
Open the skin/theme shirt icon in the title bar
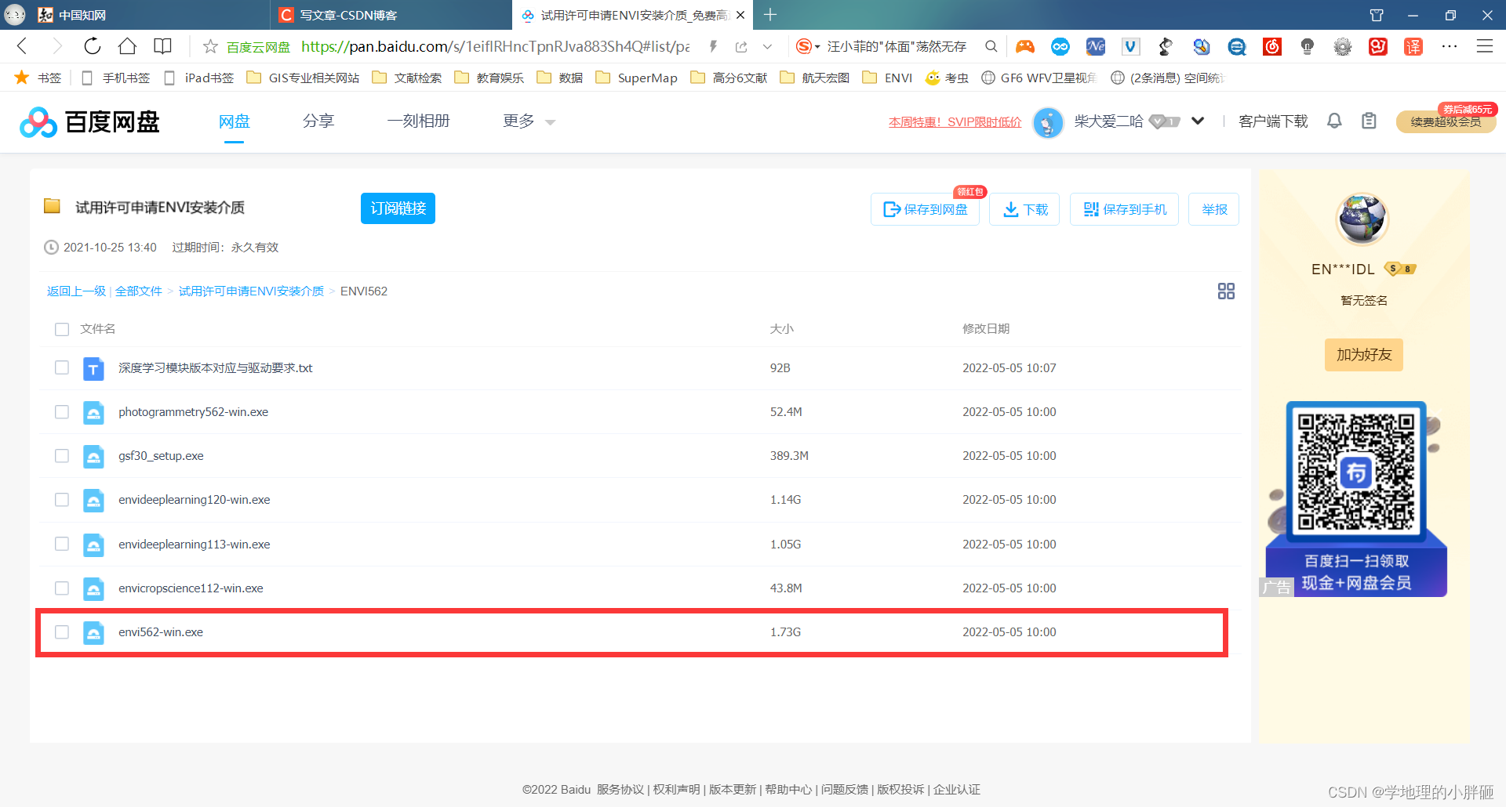pyautogui.click(x=1377, y=15)
